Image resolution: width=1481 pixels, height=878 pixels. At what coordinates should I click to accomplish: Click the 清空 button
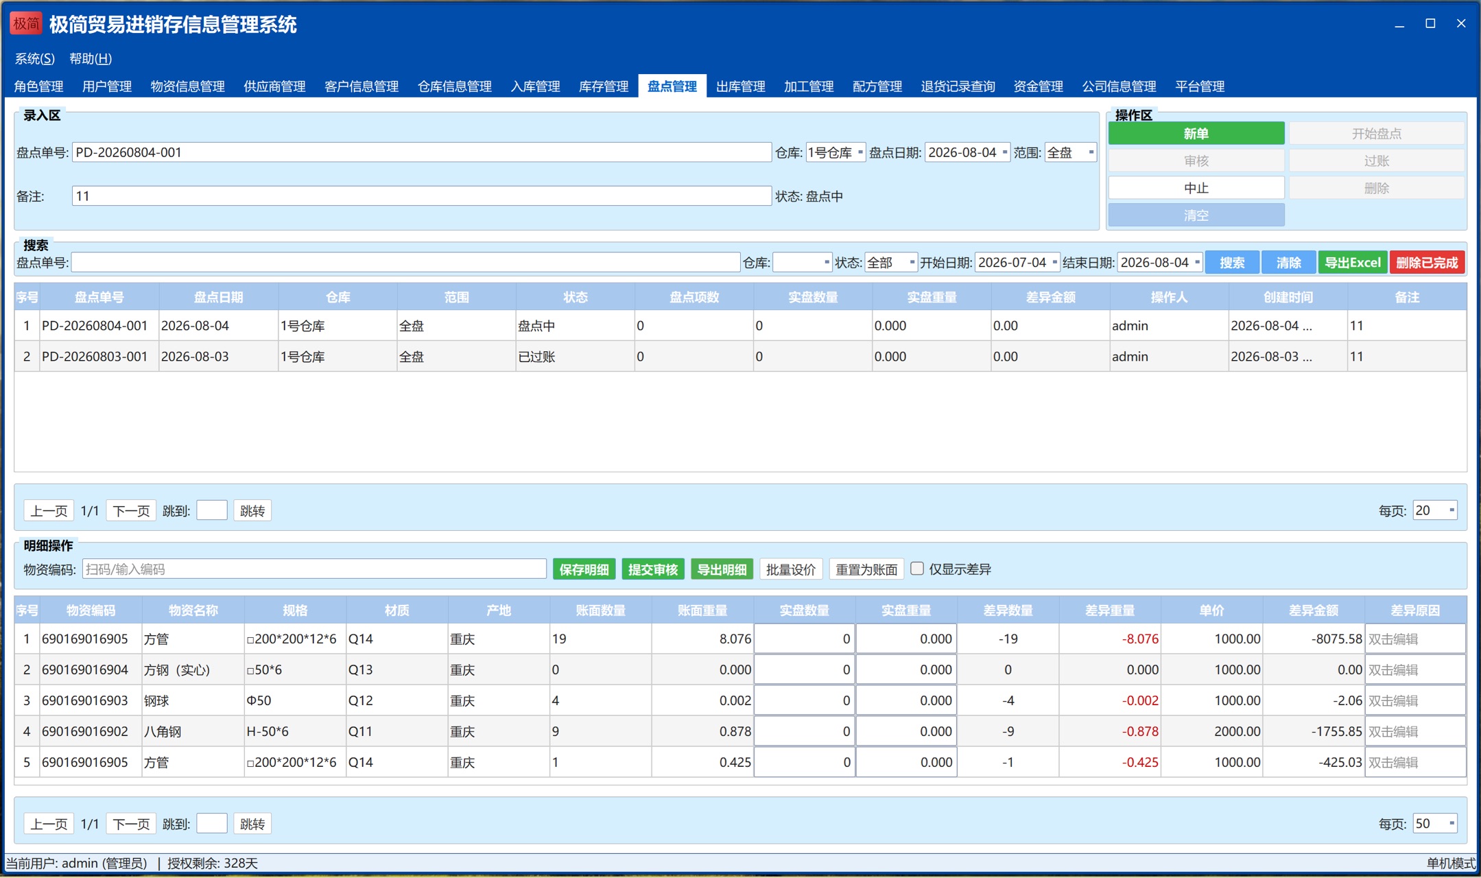(1196, 215)
